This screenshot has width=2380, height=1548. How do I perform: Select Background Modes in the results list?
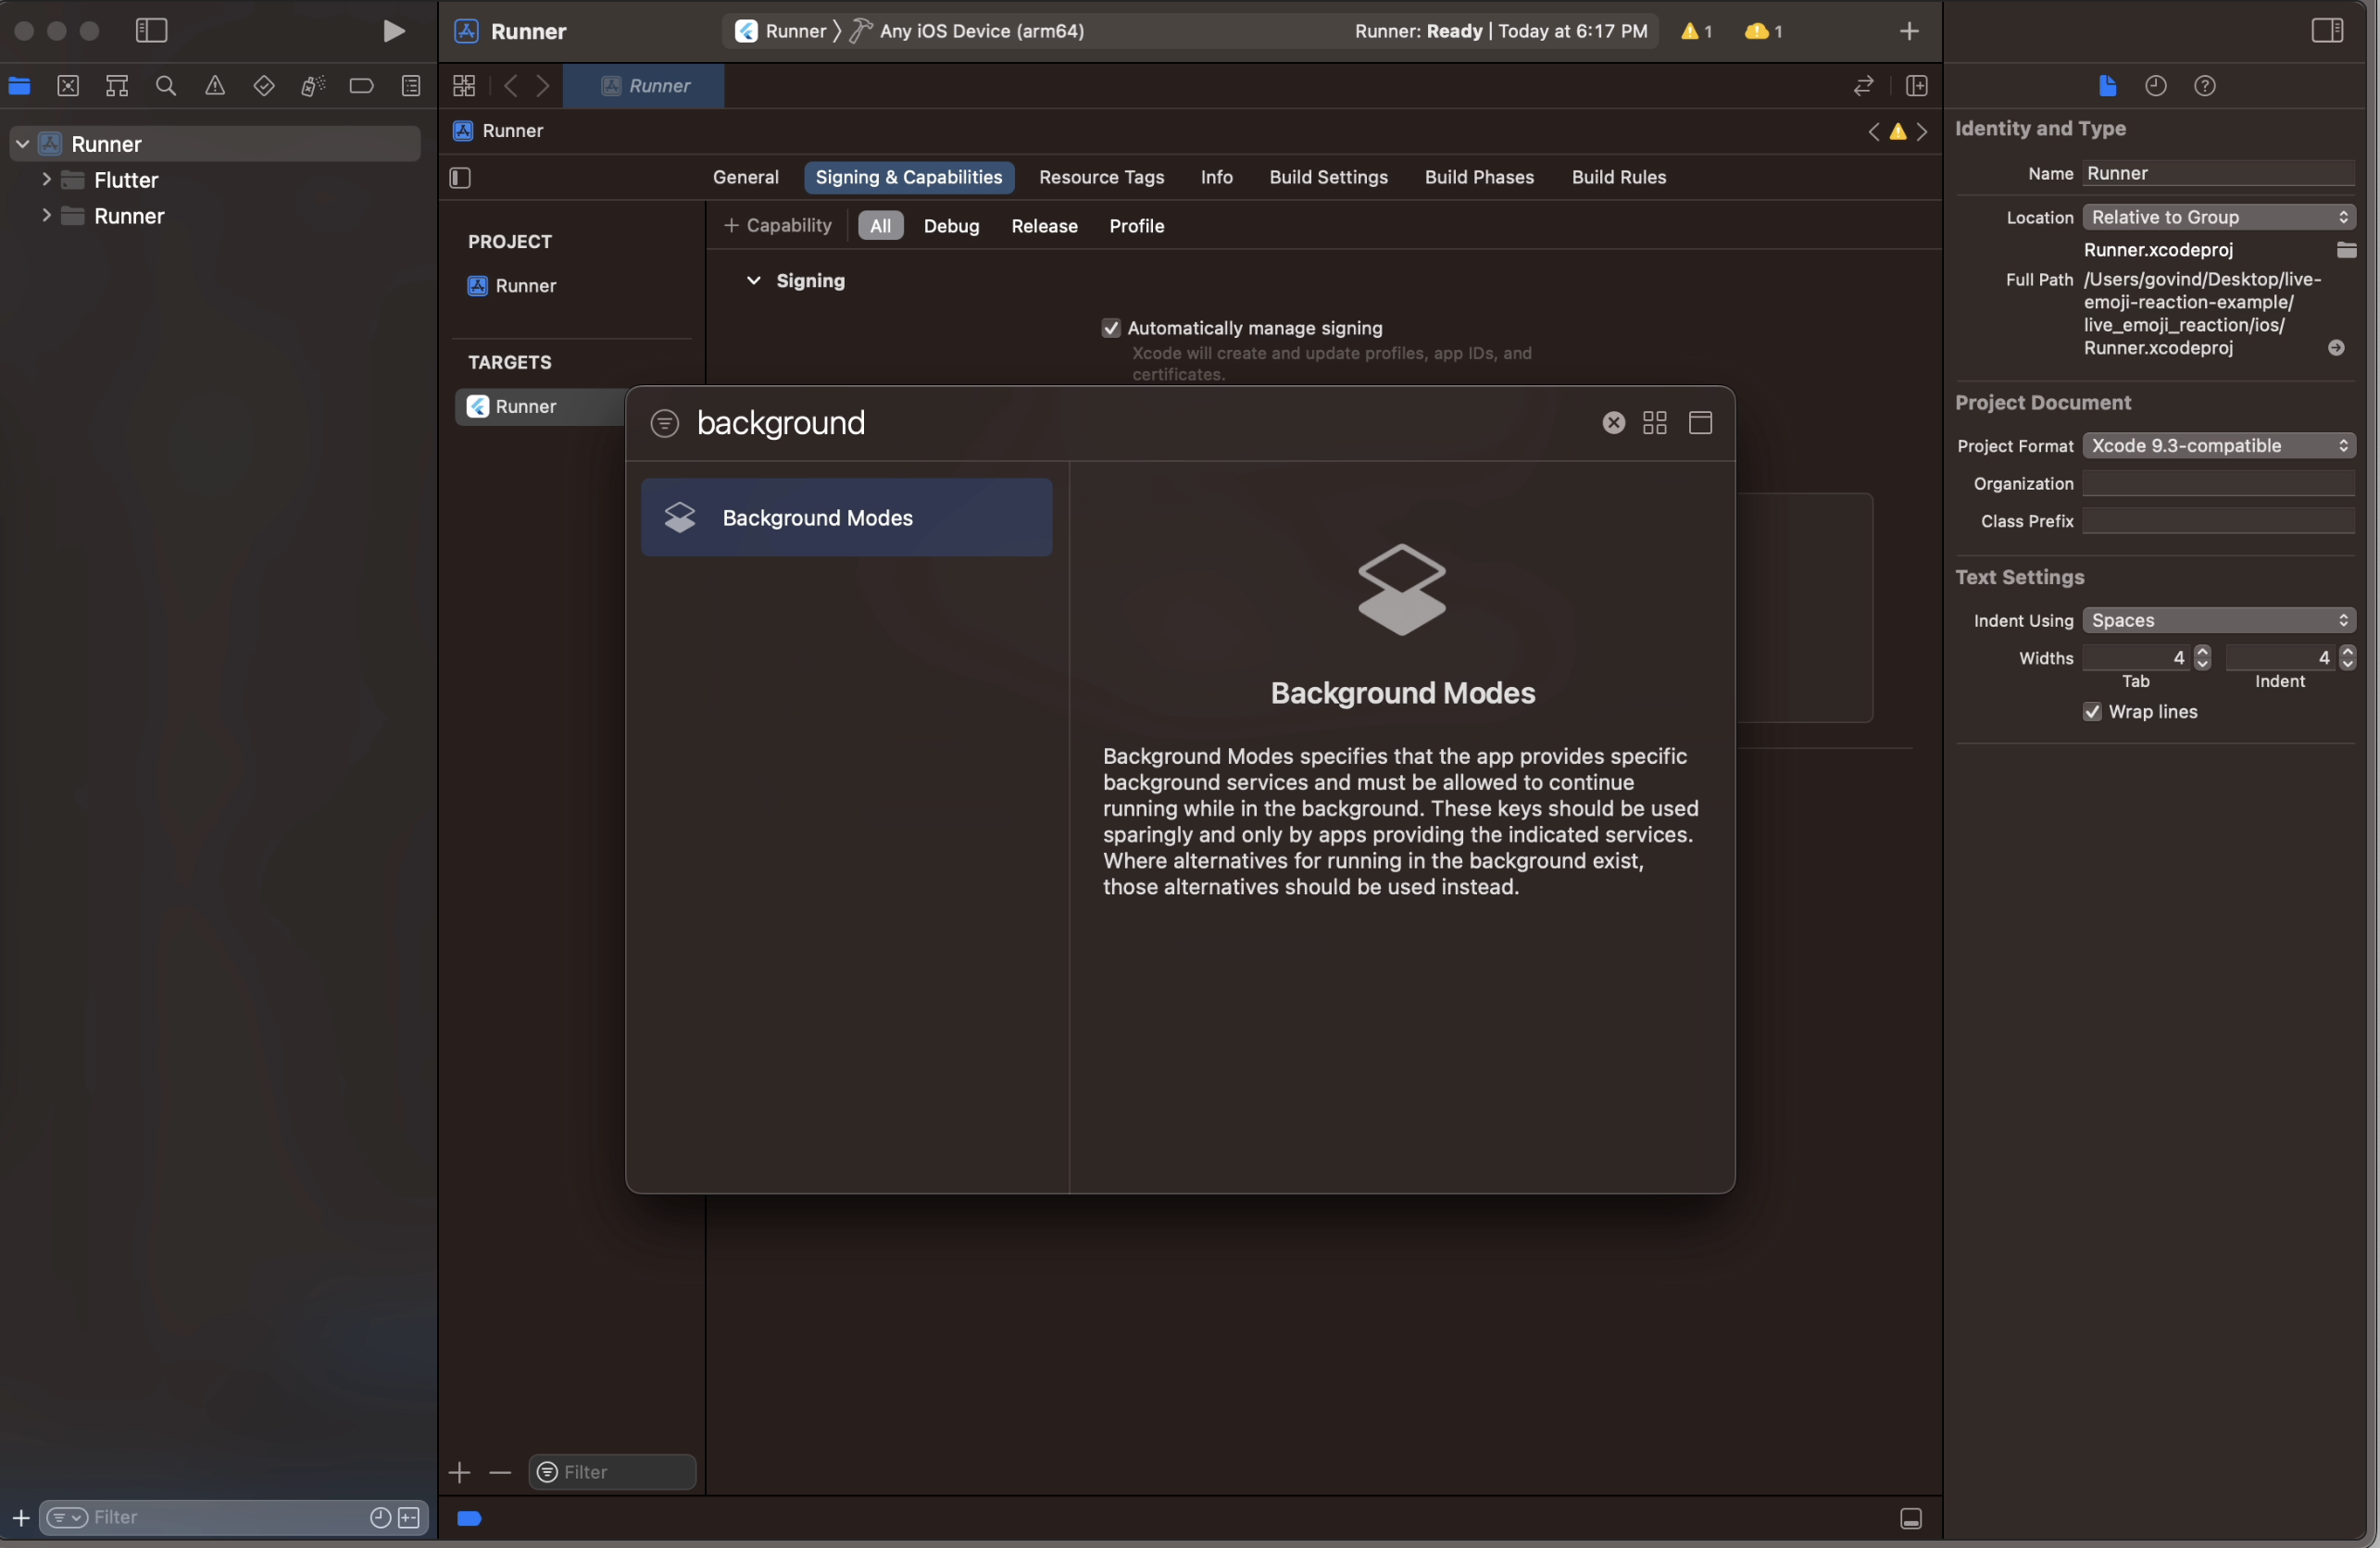[x=846, y=518]
